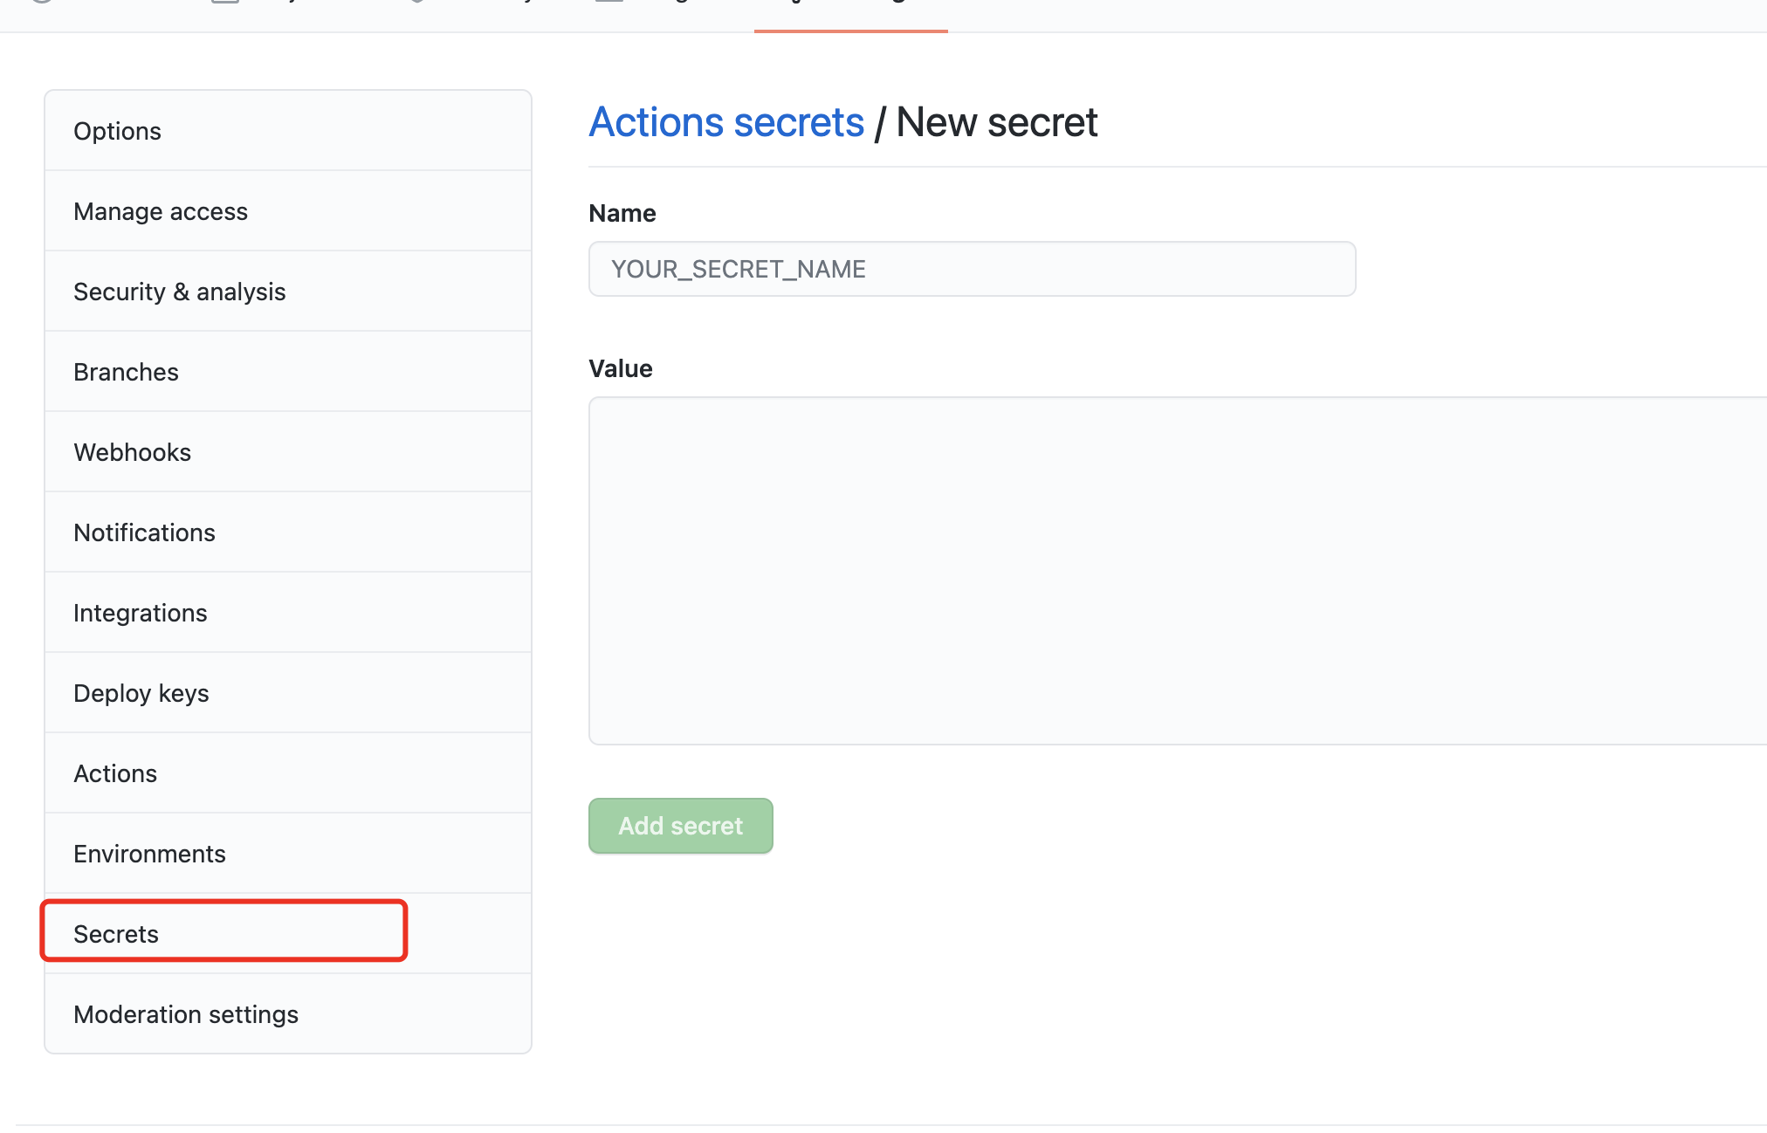Open the Webhooks settings
Viewport: 1767px width, 1133px height.
(x=132, y=452)
